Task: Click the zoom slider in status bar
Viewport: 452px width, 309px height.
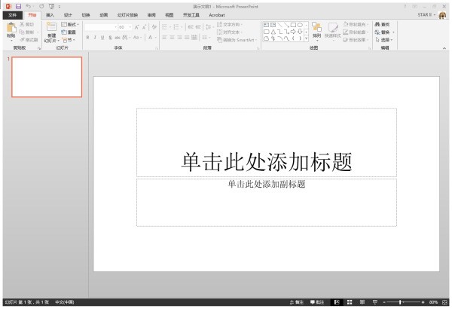Action: coord(399,301)
